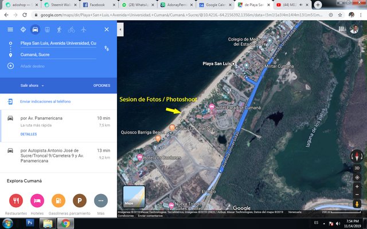
Task: Bookmark this page with star
Action: (x=340, y=15)
